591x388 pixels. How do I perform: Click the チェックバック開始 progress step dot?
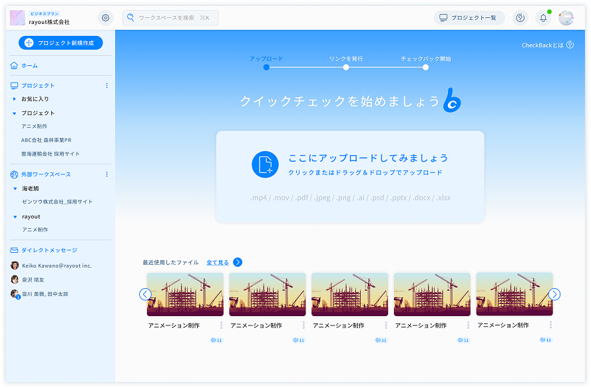click(x=425, y=67)
